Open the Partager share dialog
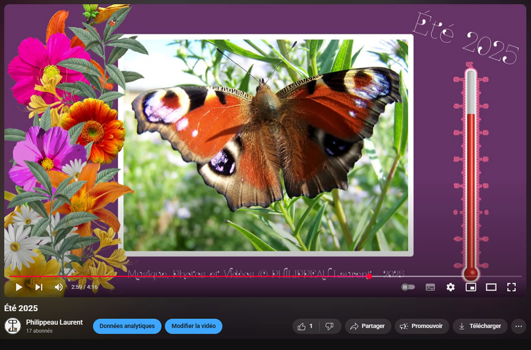The height and width of the screenshot is (350, 531). (x=368, y=326)
